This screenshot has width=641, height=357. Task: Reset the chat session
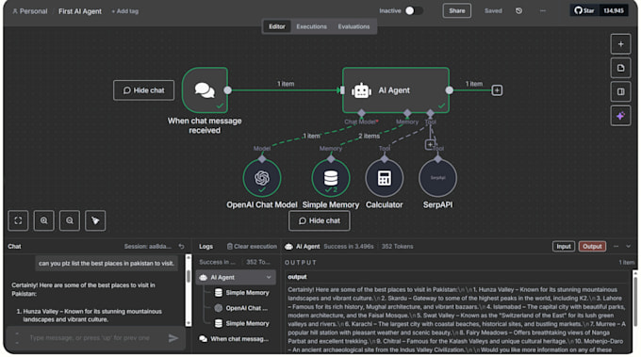click(182, 246)
